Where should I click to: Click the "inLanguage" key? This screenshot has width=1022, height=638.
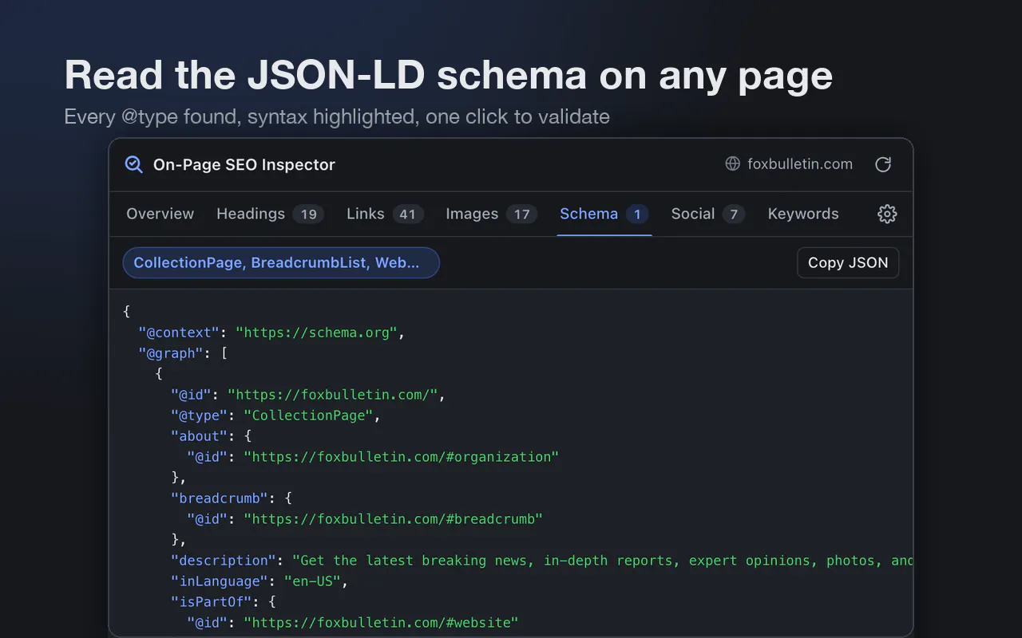pyautogui.click(x=219, y=581)
